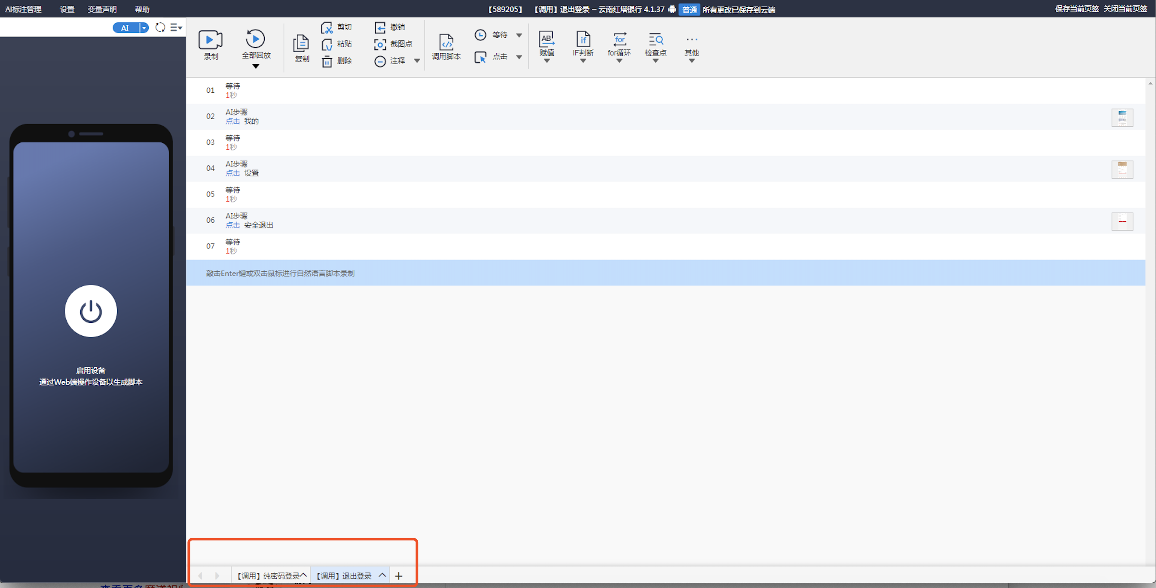Click the 截图点 screenshot point icon

coord(379,44)
